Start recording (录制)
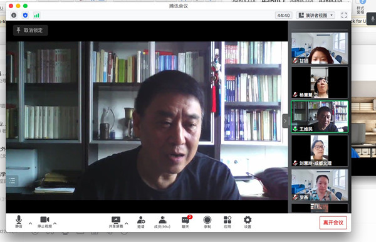The image size is (376, 242). [207, 222]
